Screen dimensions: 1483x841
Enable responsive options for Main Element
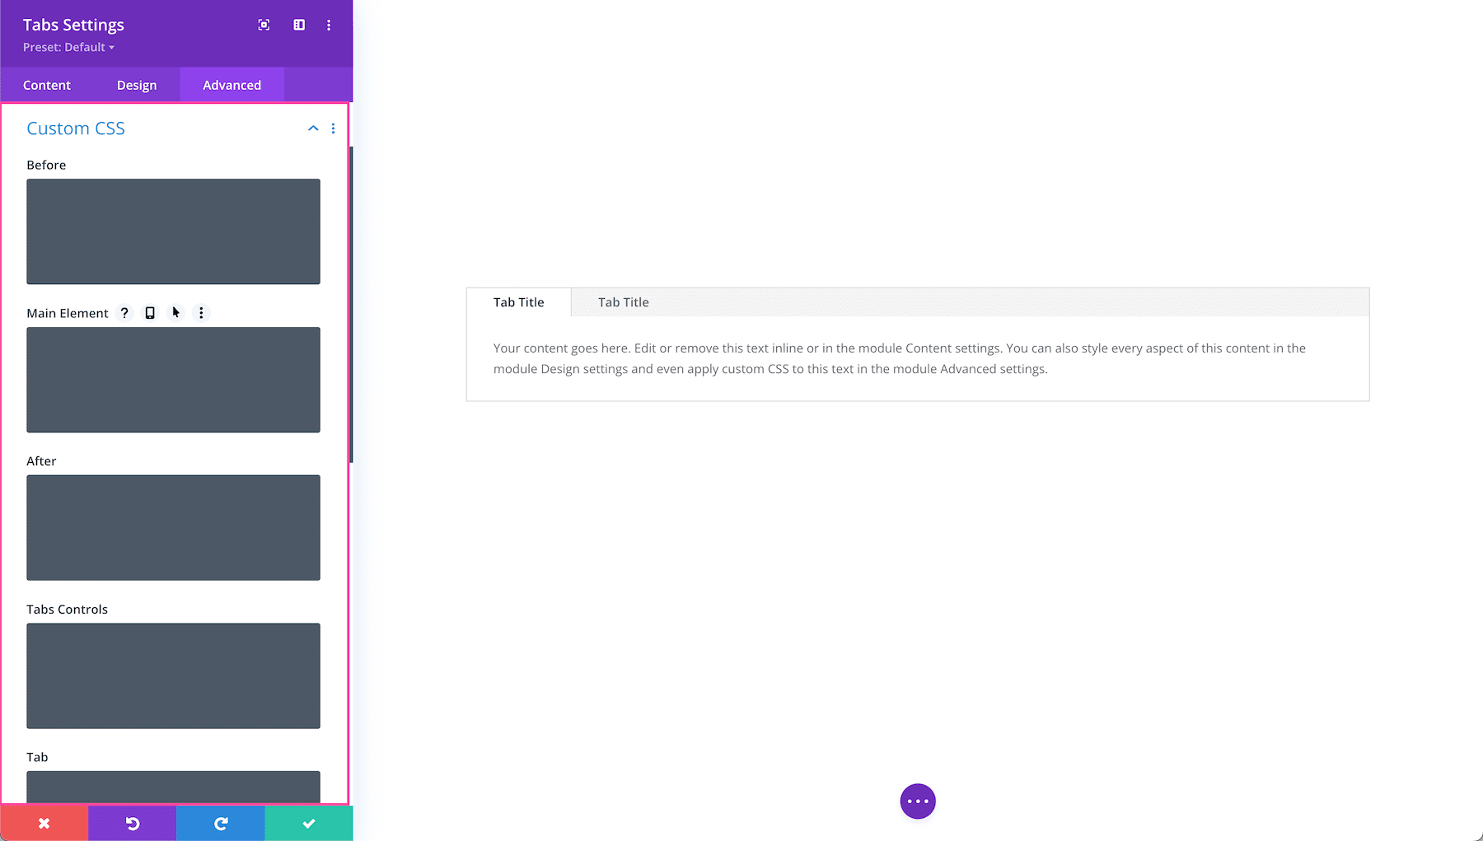(149, 313)
